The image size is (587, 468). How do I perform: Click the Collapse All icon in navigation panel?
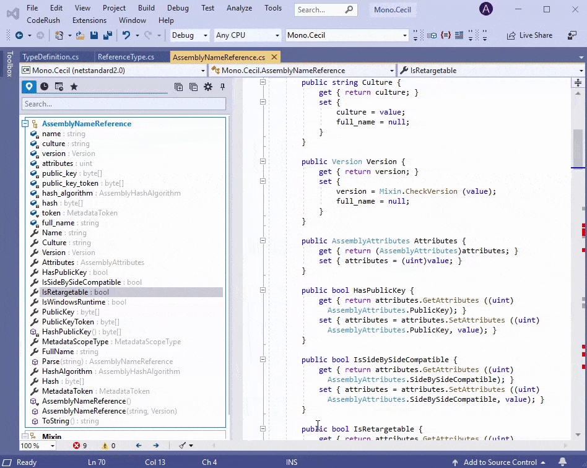[193, 87]
